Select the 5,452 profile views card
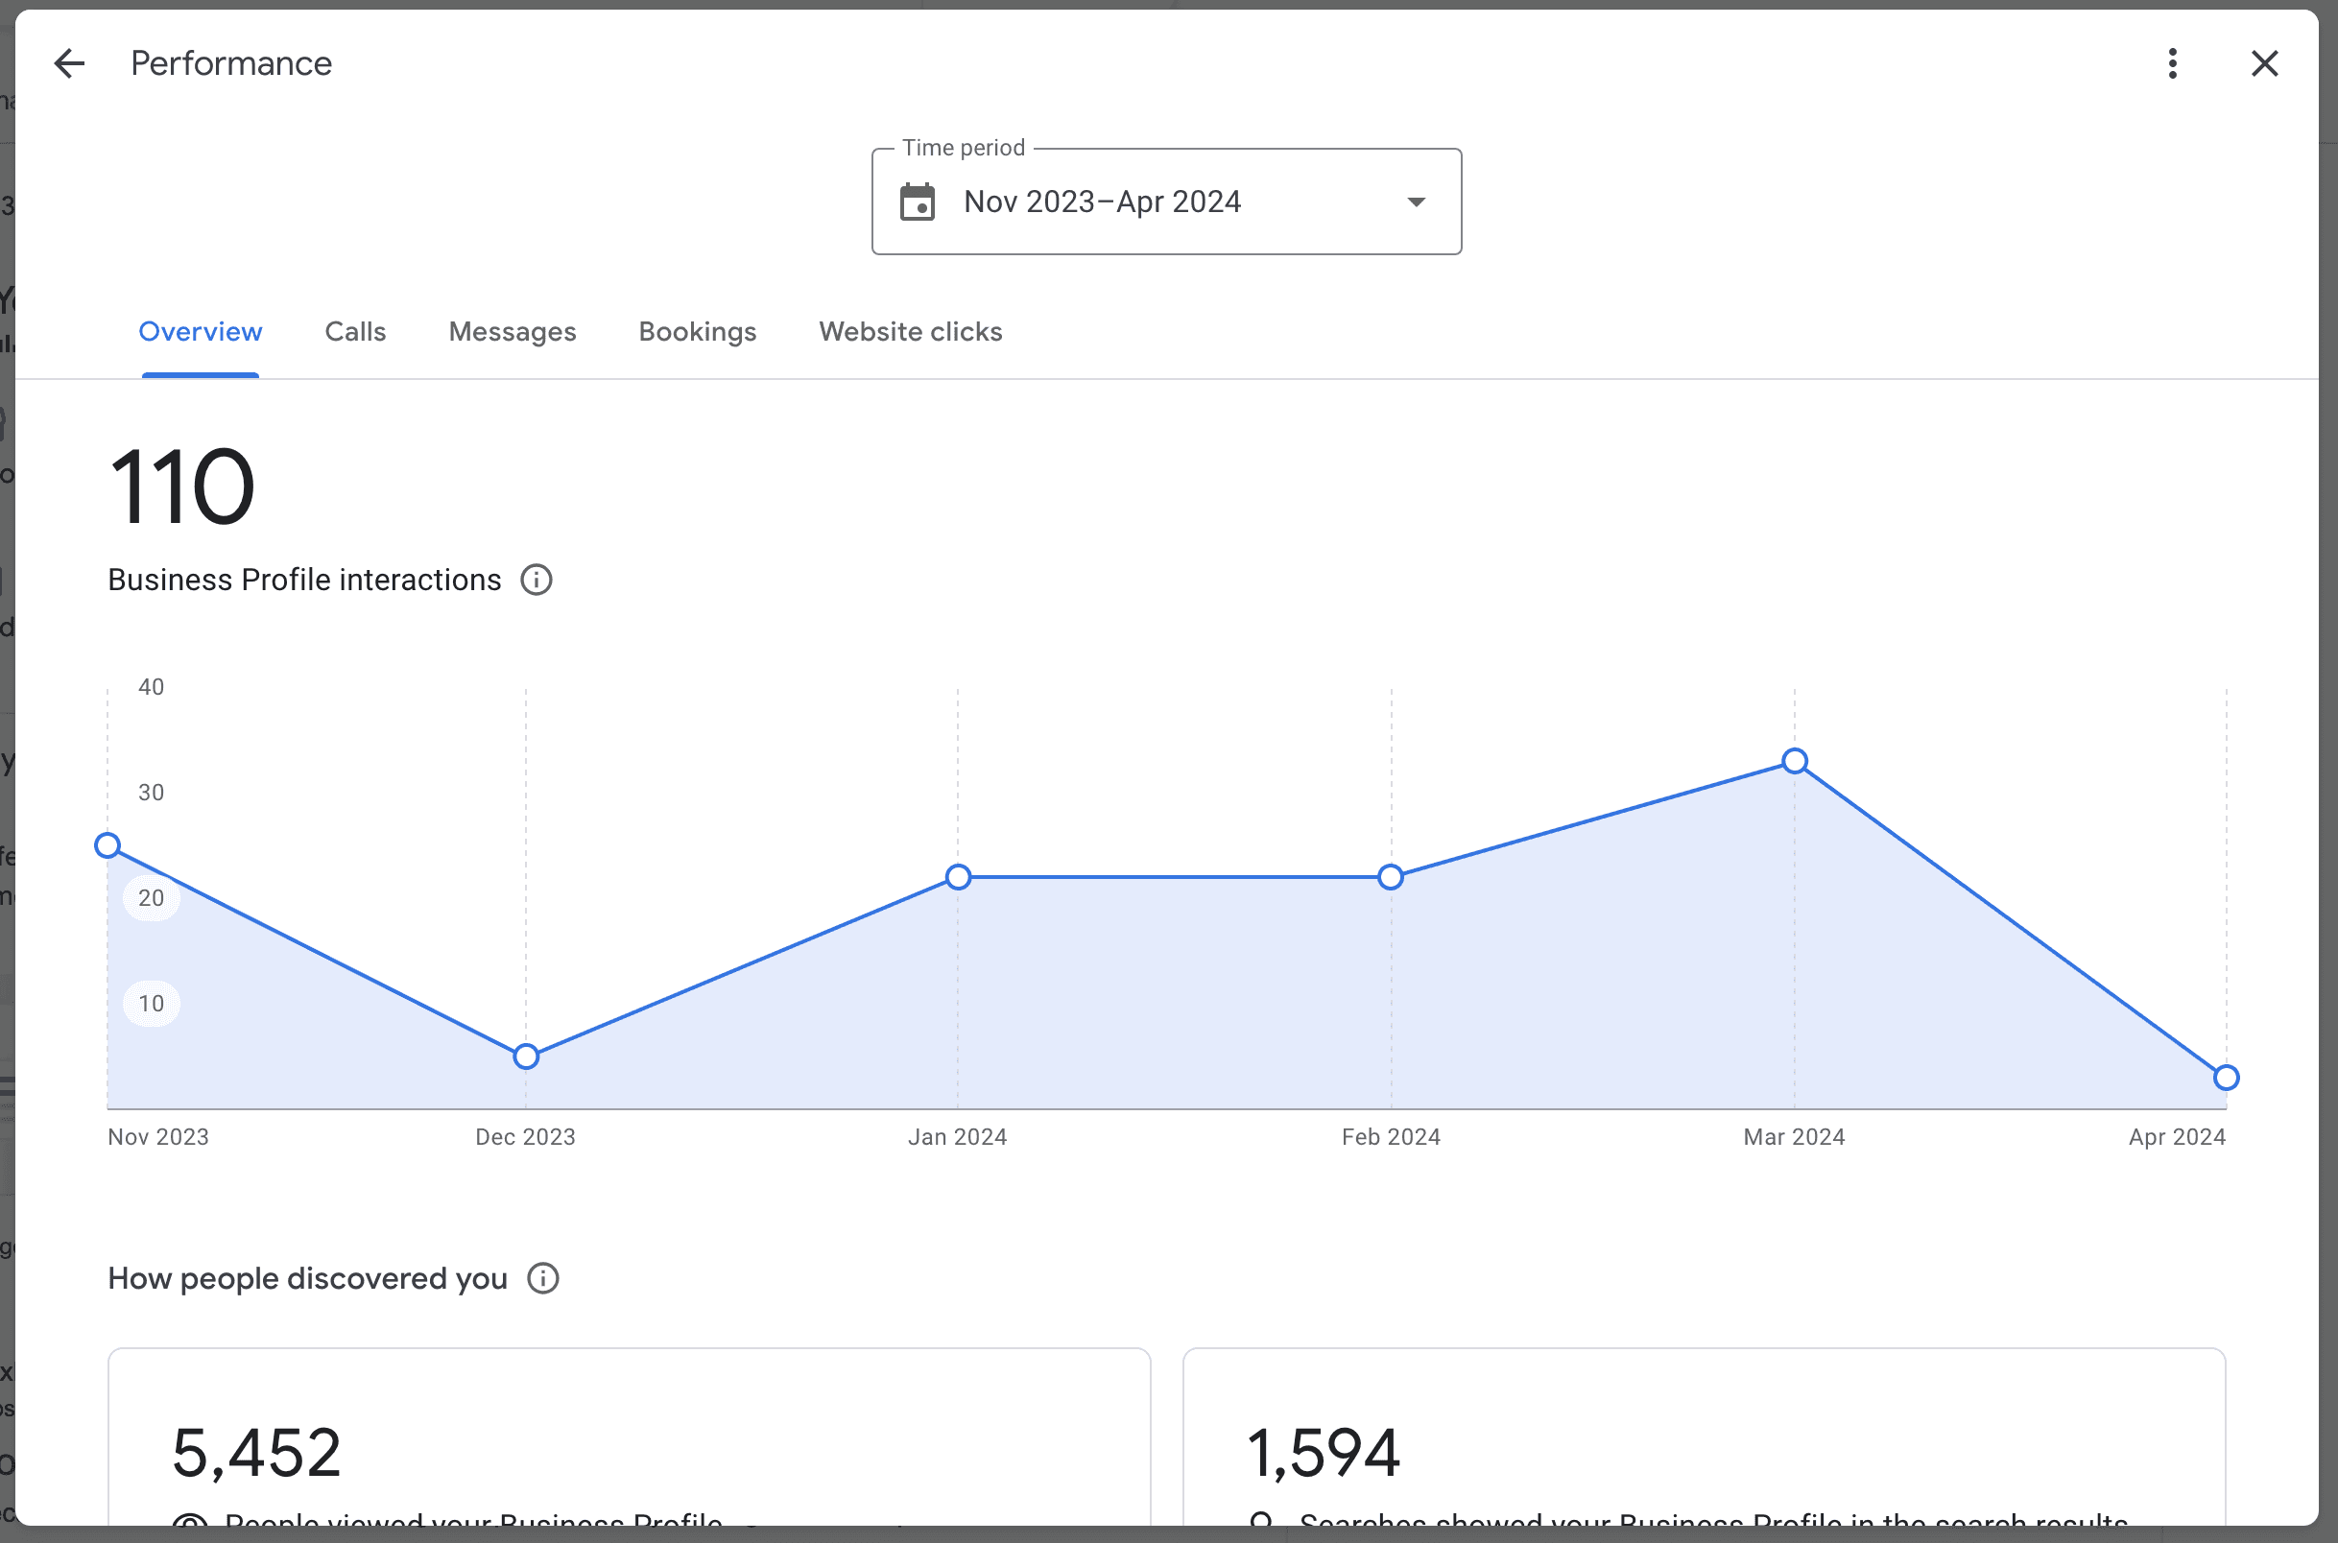The width and height of the screenshot is (2338, 1543). [630, 1436]
